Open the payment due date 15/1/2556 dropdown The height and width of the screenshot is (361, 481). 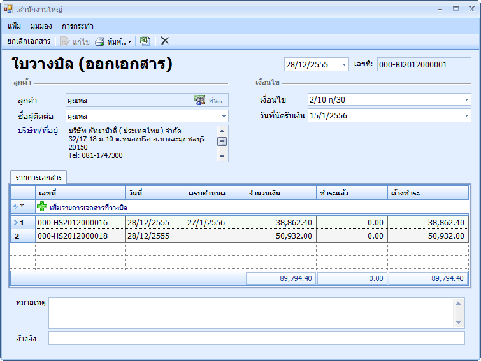[x=466, y=116]
